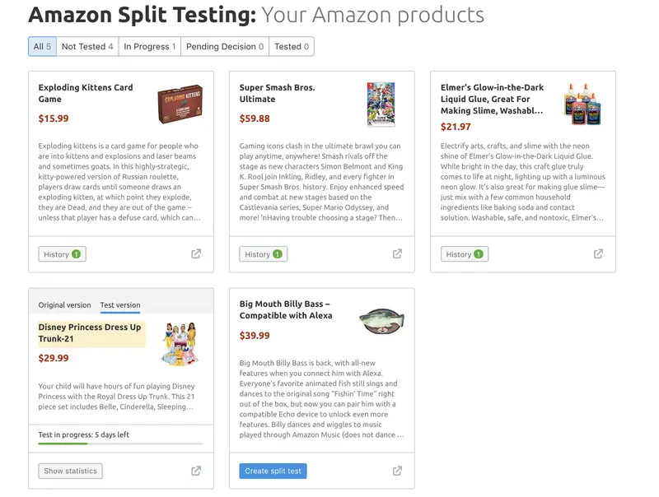The image size is (659, 497).
Task: Switch to Original version tab
Action: point(65,305)
